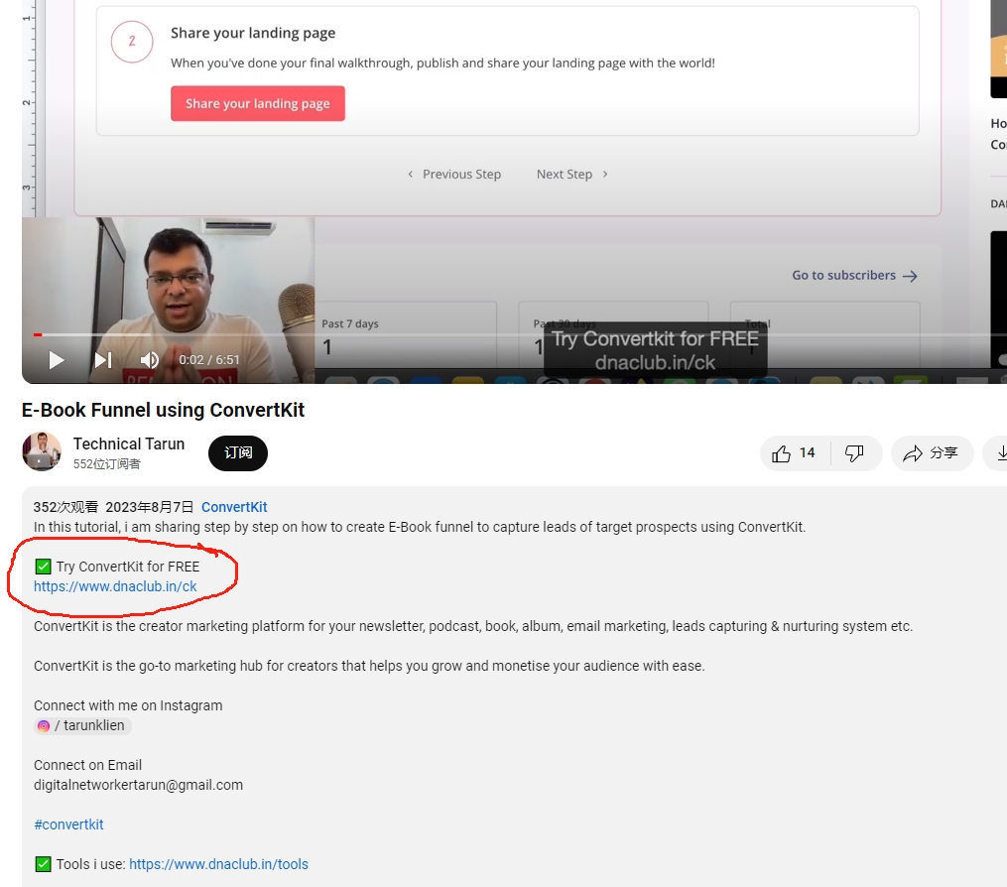The height and width of the screenshot is (887, 1007).
Task: Click the video title E-Book Funnel using ConvertKit
Action: tap(163, 410)
